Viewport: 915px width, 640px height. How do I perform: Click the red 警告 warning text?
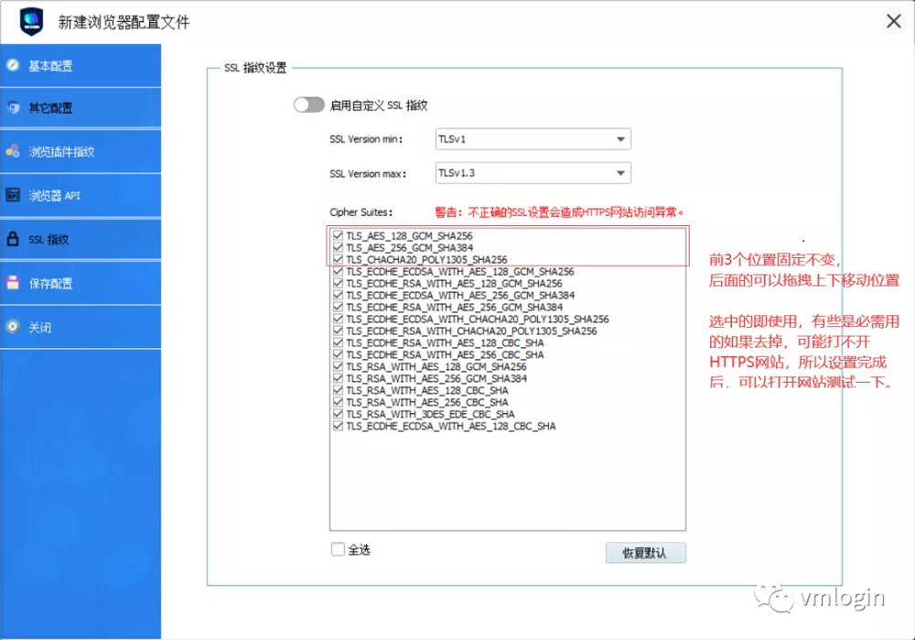pyautogui.click(x=560, y=212)
